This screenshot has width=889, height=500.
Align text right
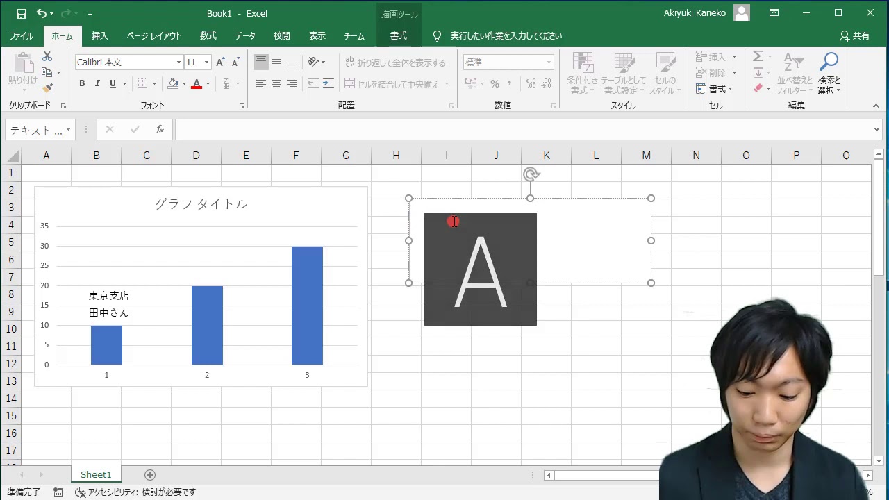tap(292, 83)
